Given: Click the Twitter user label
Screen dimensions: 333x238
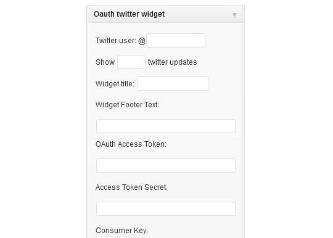Looking at the screenshot, I should pyautogui.click(x=116, y=41).
